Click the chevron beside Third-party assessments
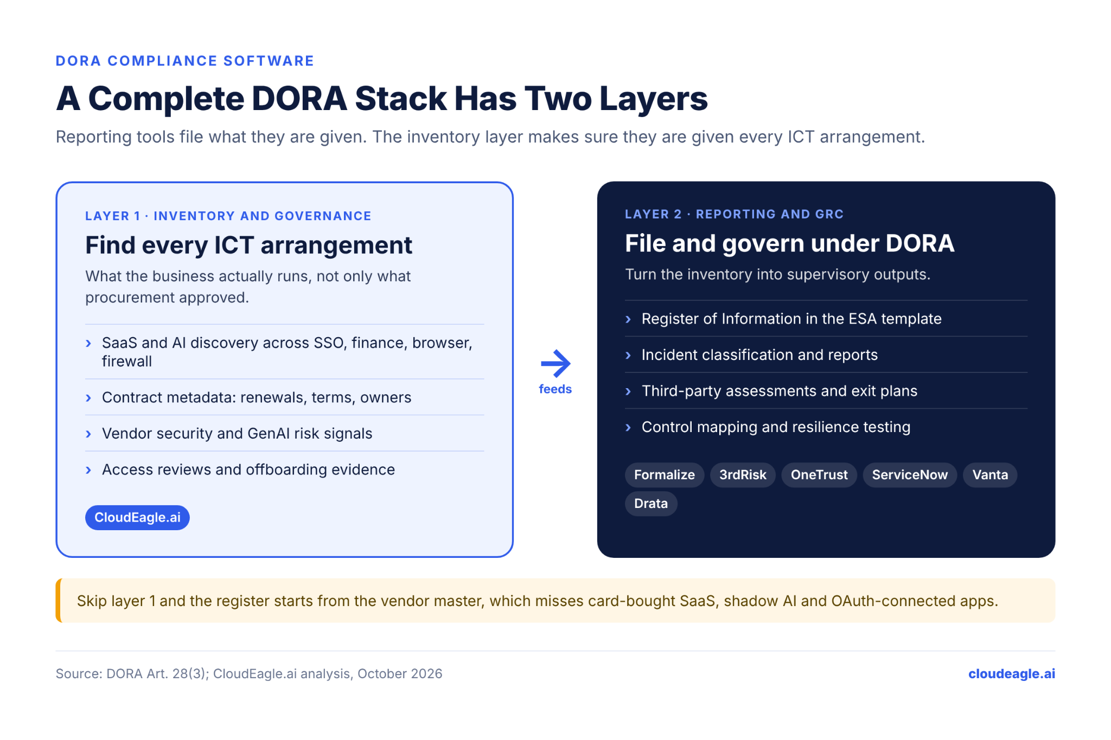Image resolution: width=1111 pixels, height=740 pixels. (628, 391)
